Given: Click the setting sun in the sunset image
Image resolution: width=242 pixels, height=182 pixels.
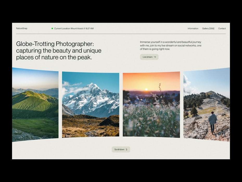Looking at the screenshot, I should pos(146,89).
